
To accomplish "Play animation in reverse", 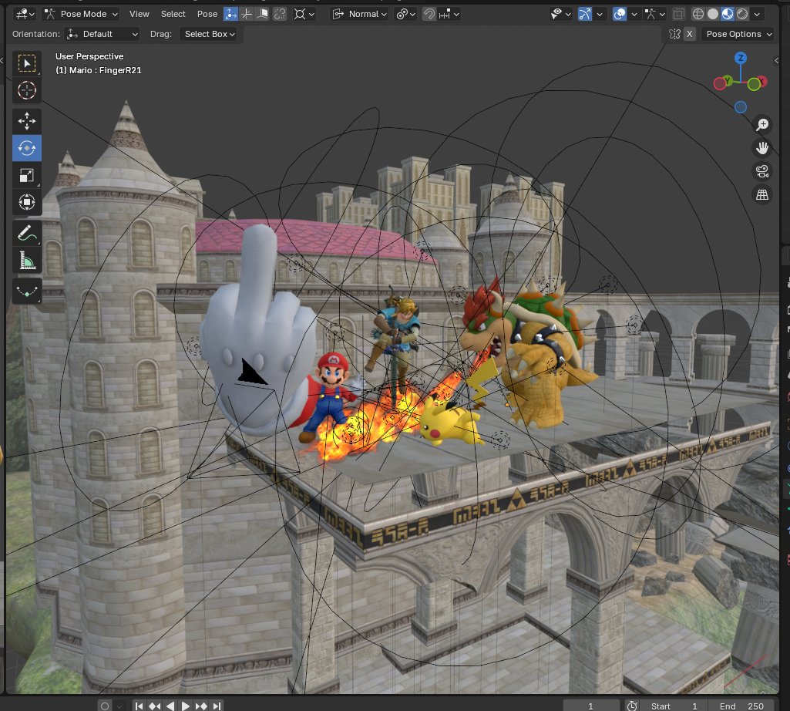I will (170, 706).
